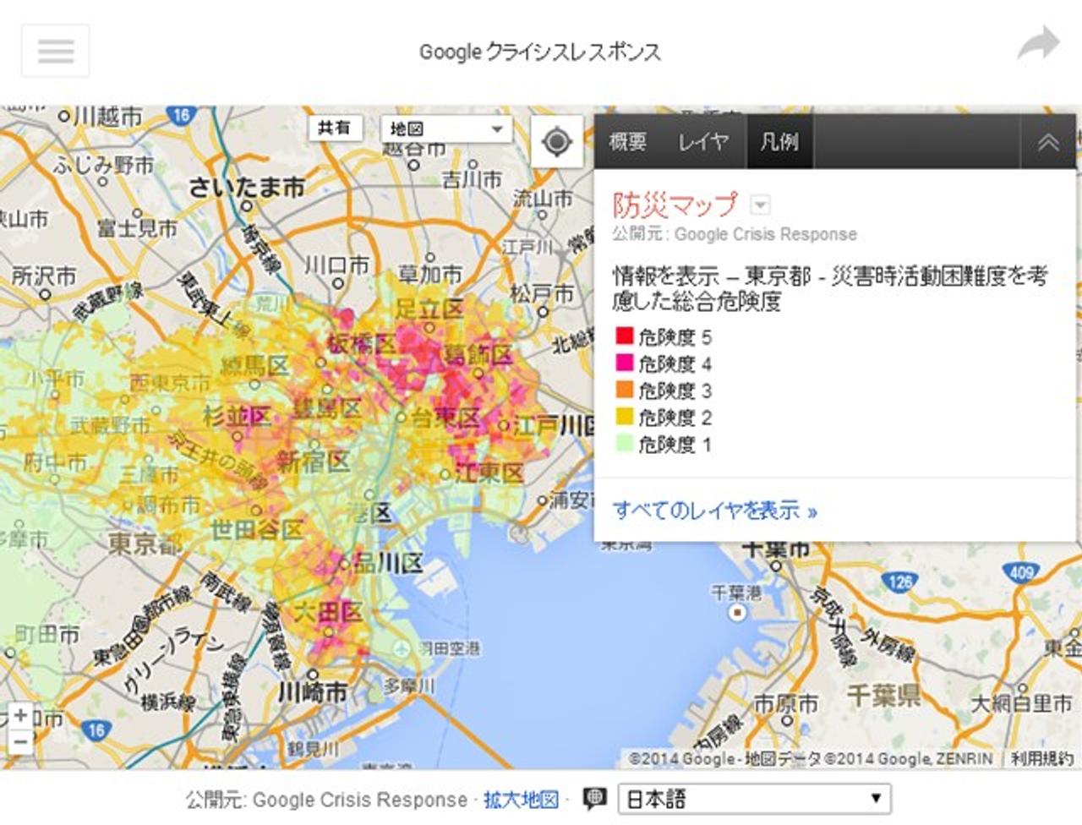1082x825 pixels.
Task: Click the 共有 share button
Action: 335,128
